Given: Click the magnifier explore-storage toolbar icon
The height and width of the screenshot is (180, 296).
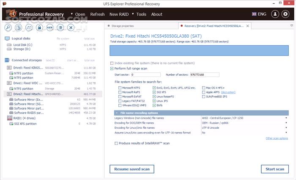Looking at the screenshot, I should 8,28.
